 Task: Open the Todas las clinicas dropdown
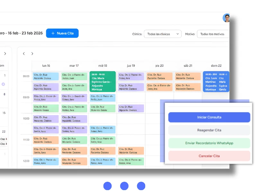(163, 34)
